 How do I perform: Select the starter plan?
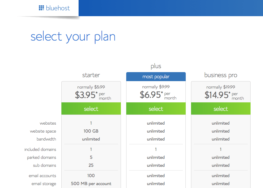(91, 109)
